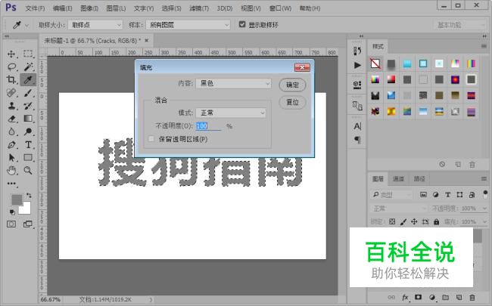492x306 pixels.
Task: Click background color swatch
Action: click(x=26, y=209)
